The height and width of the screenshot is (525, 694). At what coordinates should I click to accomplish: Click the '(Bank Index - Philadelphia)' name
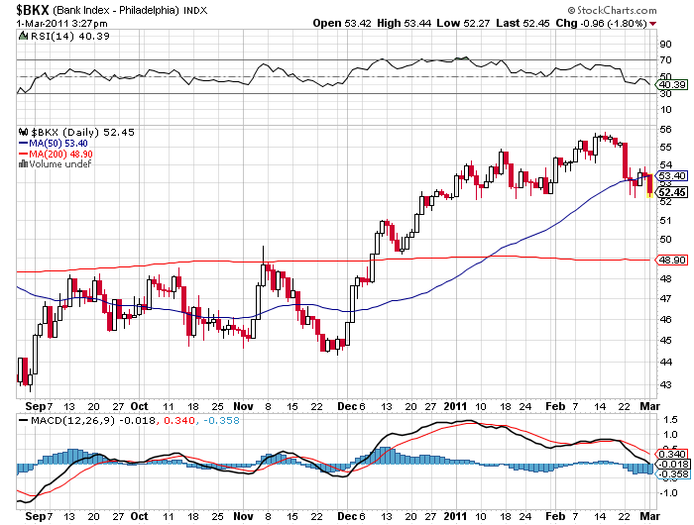click(115, 10)
